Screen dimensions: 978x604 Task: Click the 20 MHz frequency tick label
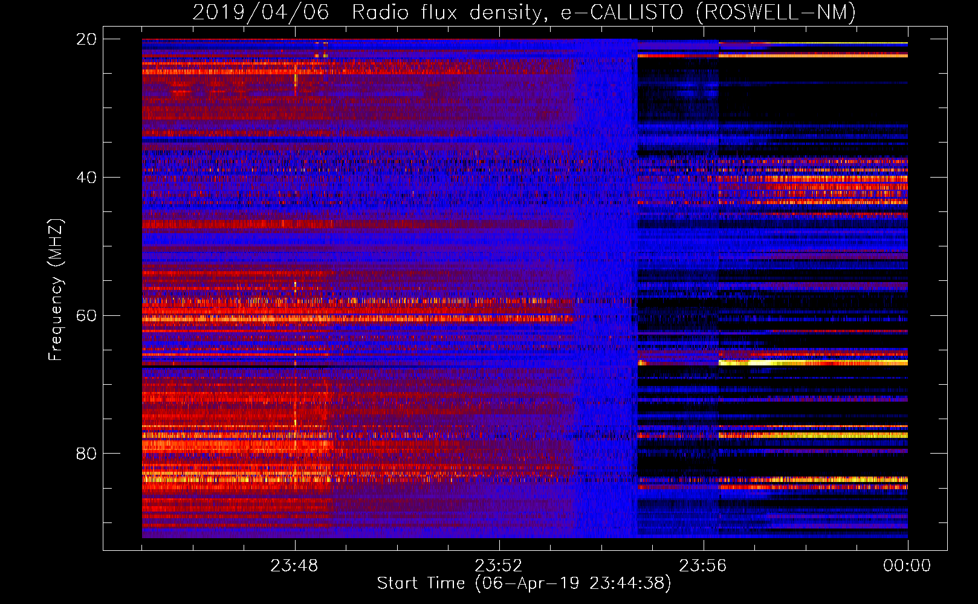(86, 39)
